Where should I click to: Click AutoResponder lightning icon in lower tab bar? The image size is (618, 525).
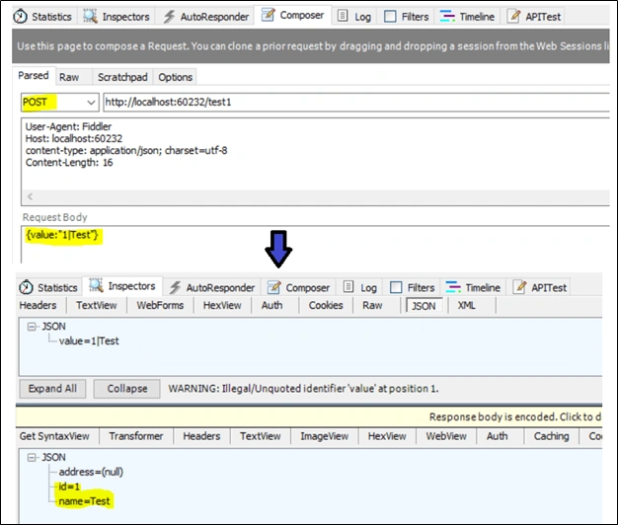pos(175,287)
